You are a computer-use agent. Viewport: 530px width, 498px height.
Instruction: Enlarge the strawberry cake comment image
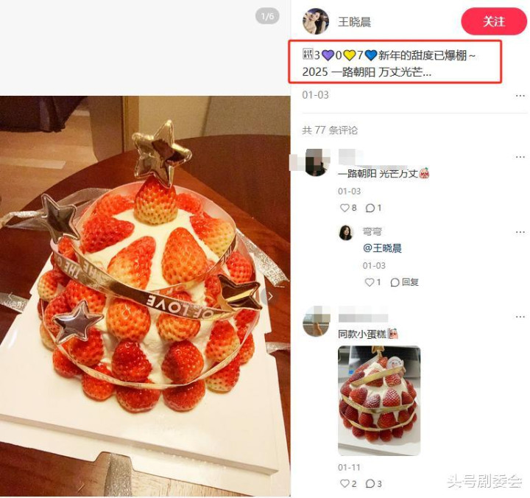[x=379, y=401]
